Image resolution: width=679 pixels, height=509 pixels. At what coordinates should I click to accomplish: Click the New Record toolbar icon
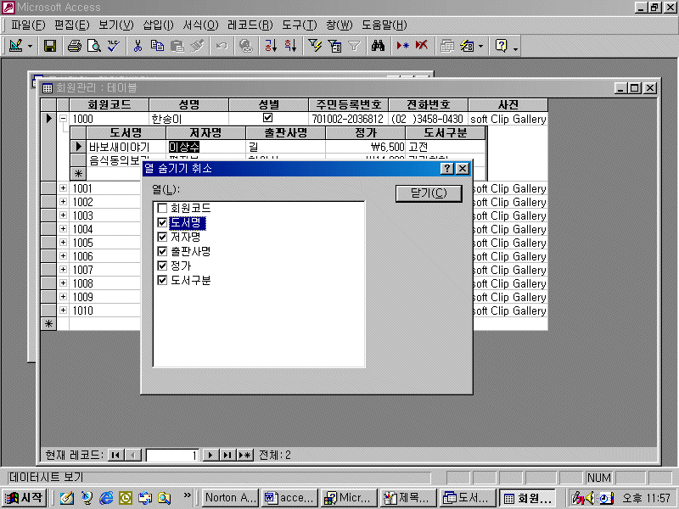[x=402, y=46]
